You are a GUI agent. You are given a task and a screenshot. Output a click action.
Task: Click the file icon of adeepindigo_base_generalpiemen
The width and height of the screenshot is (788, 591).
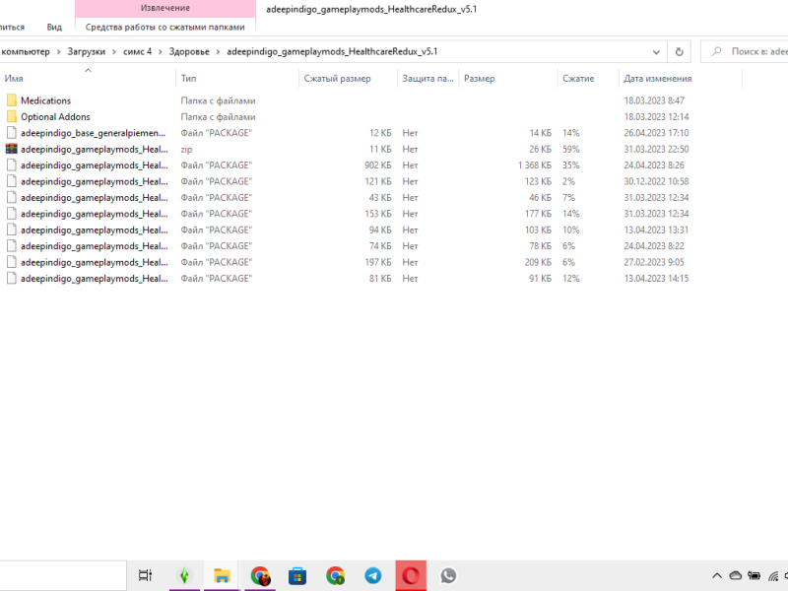point(12,133)
